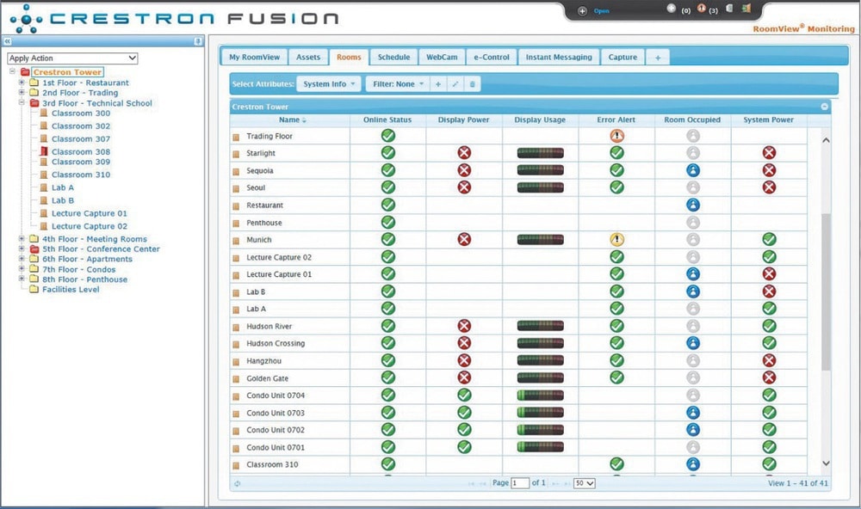Image resolution: width=861 pixels, height=509 pixels.
Task: Click the Condo Unit 0701 room name
Action: tap(276, 447)
